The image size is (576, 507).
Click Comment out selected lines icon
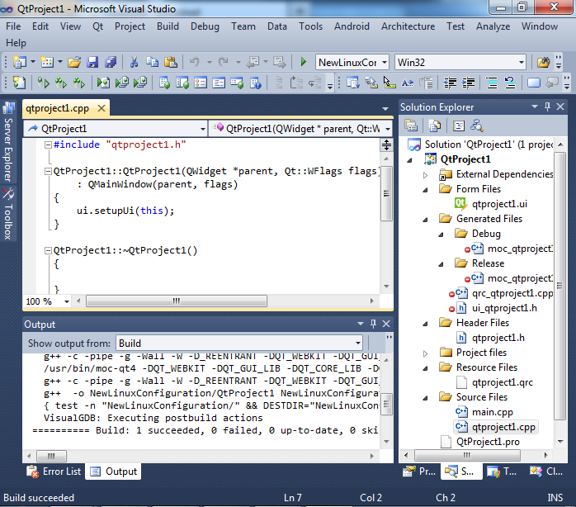[x=492, y=83]
